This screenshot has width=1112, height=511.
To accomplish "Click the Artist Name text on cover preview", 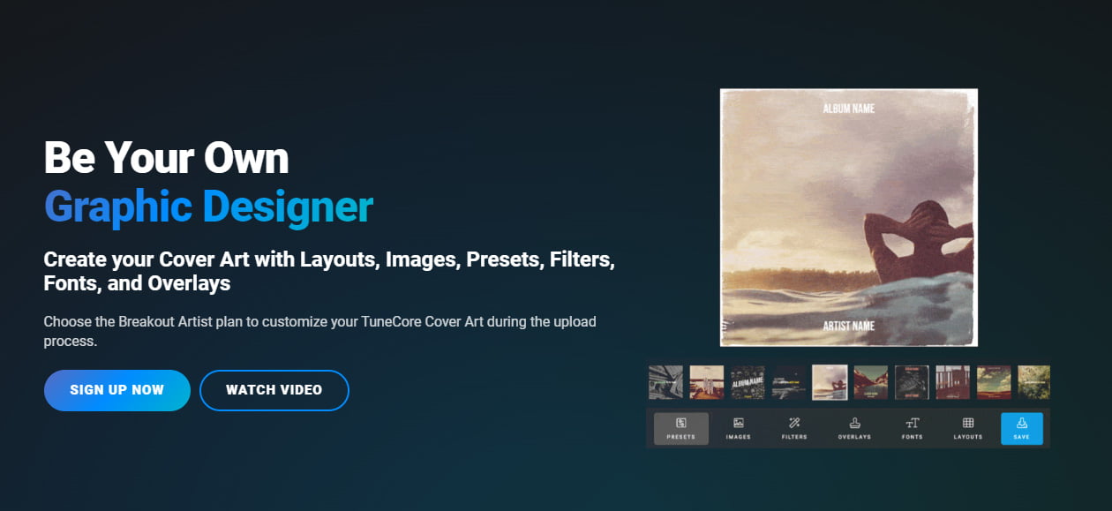I will [848, 326].
